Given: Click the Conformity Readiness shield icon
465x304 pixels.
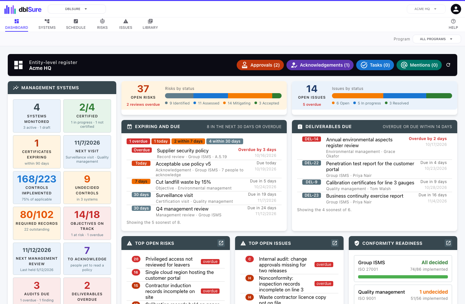Looking at the screenshot, I should point(357,243).
